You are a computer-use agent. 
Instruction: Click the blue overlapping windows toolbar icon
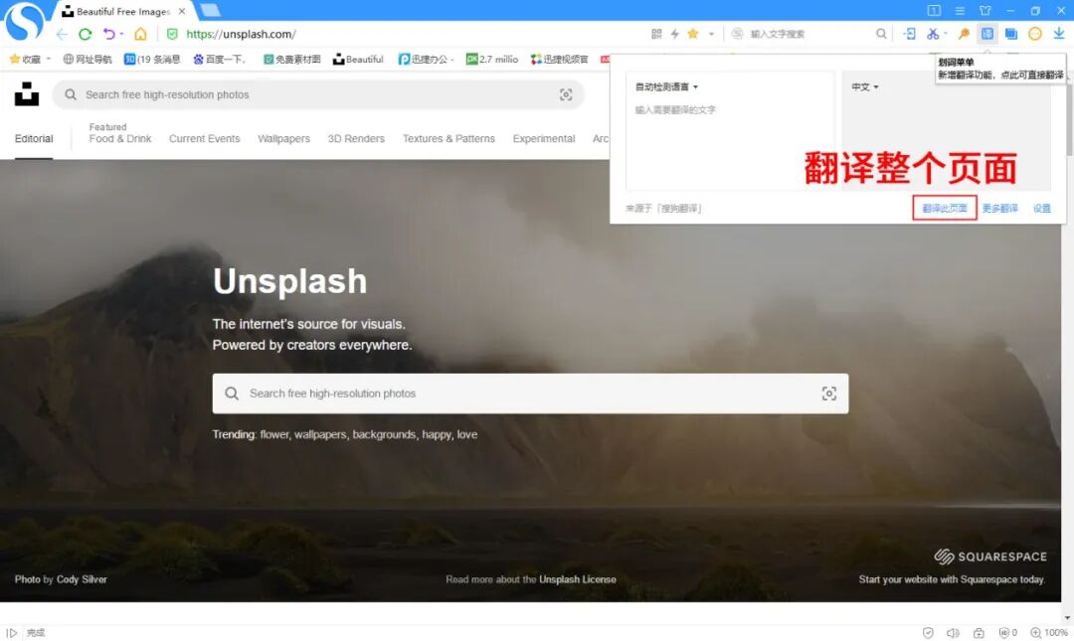click(1011, 34)
